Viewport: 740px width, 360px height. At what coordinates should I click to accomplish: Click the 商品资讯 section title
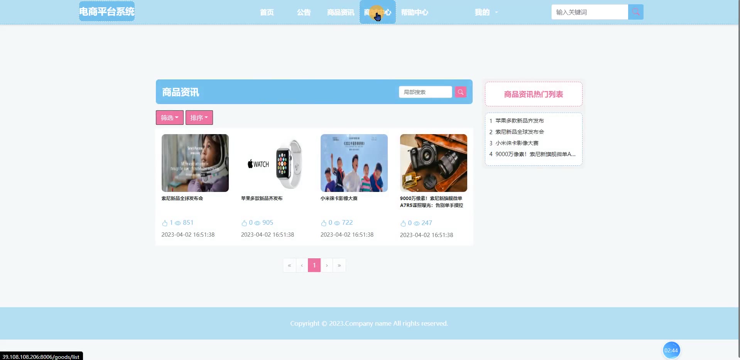tap(181, 92)
